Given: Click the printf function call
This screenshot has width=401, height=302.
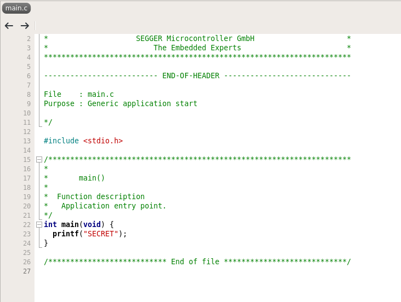Looking at the screenshot, I should [65, 234].
